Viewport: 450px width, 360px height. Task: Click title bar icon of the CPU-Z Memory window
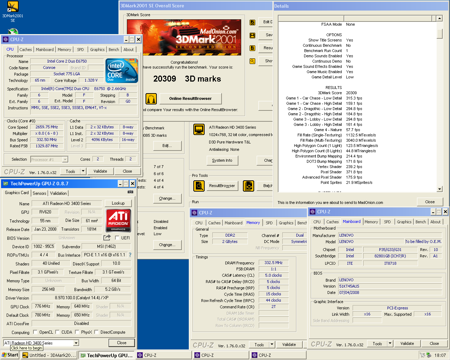[x=194, y=213]
